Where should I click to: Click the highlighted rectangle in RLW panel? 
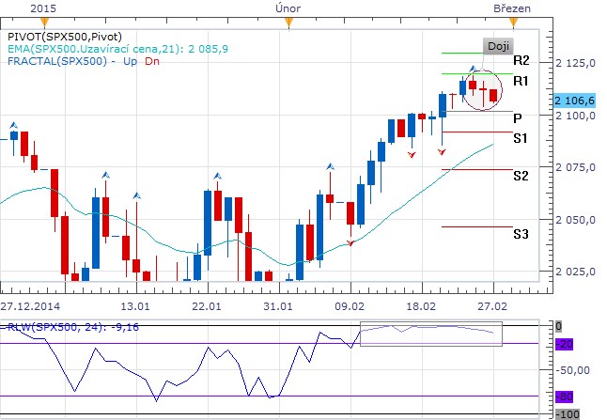431,334
